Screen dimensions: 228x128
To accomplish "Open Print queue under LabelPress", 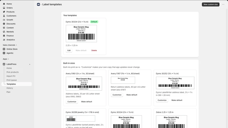I will [11, 80].
